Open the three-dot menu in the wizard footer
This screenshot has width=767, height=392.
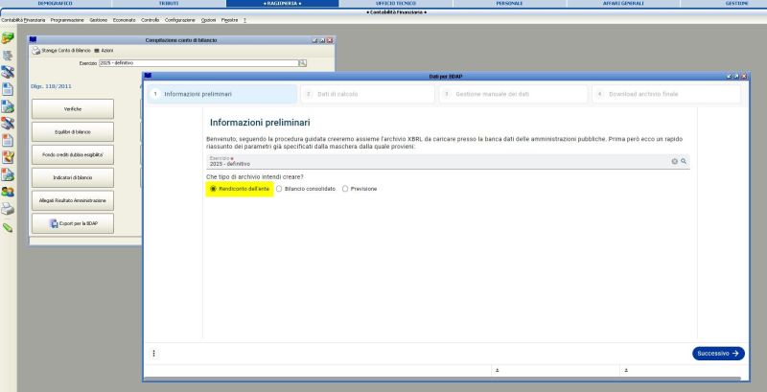tap(153, 354)
